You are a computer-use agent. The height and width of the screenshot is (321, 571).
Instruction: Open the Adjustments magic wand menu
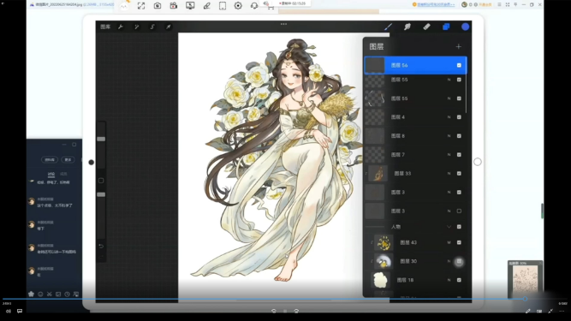point(137,27)
